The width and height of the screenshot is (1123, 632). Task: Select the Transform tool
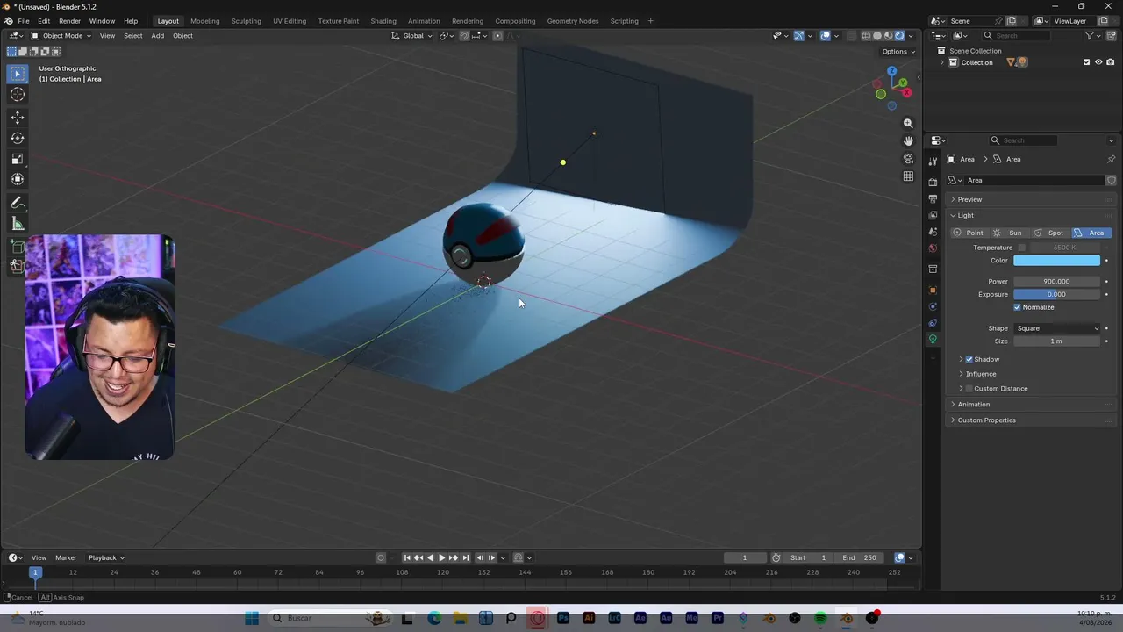(18, 179)
